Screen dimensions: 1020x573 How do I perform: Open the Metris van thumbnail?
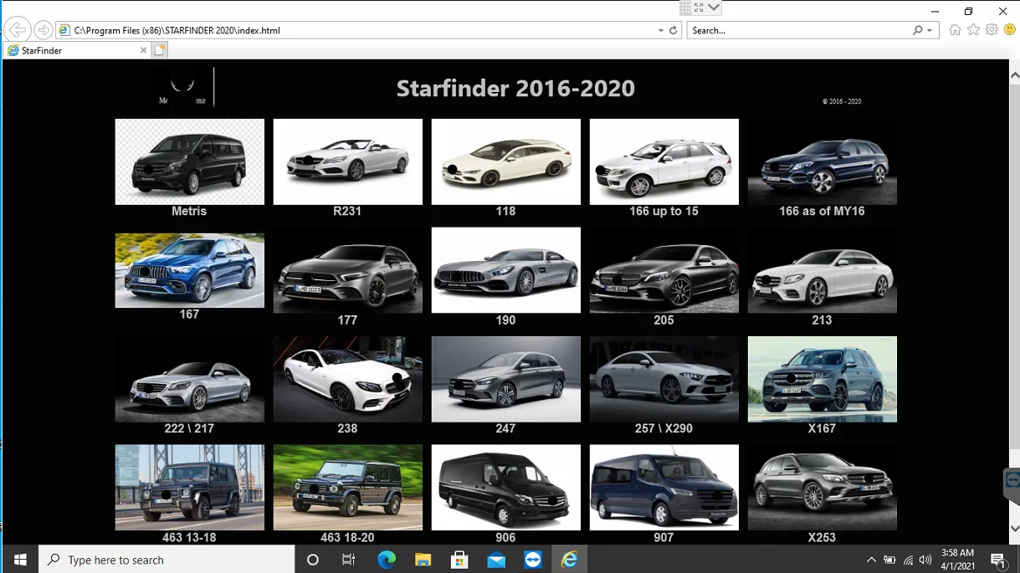tap(189, 161)
